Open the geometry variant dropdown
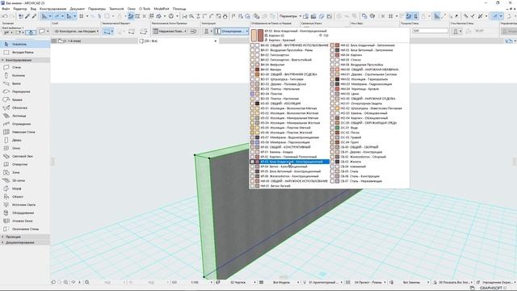Screen dimensions: 517x291 click(108, 32)
